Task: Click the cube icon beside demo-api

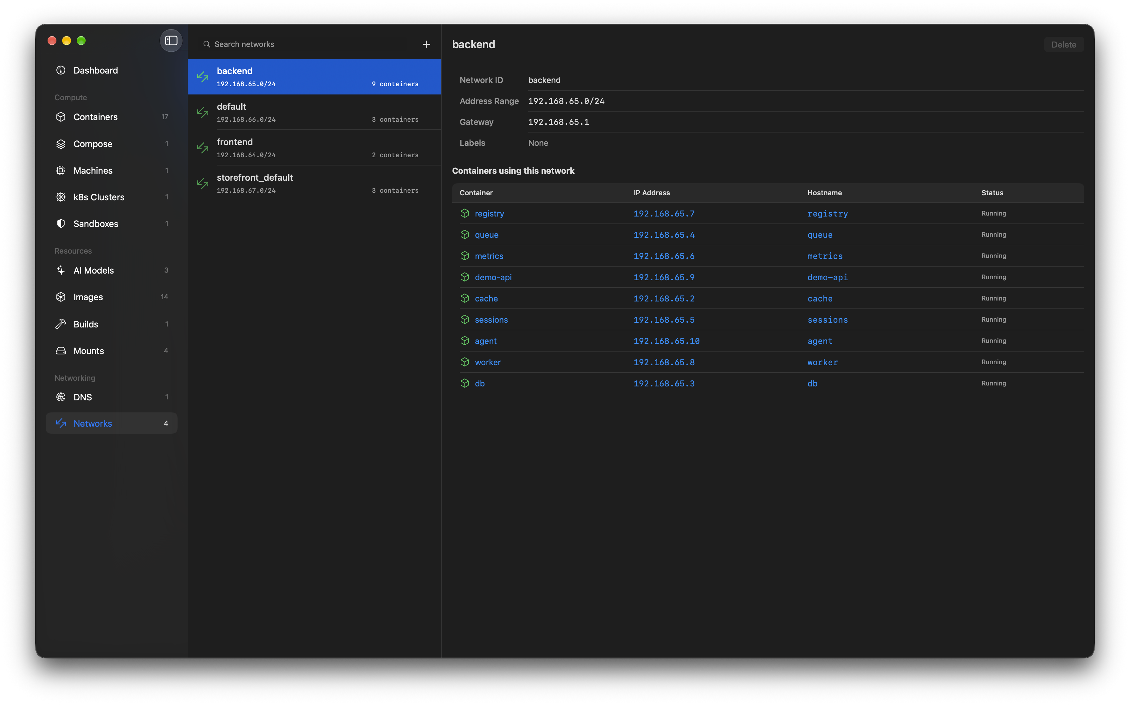Action: [464, 277]
